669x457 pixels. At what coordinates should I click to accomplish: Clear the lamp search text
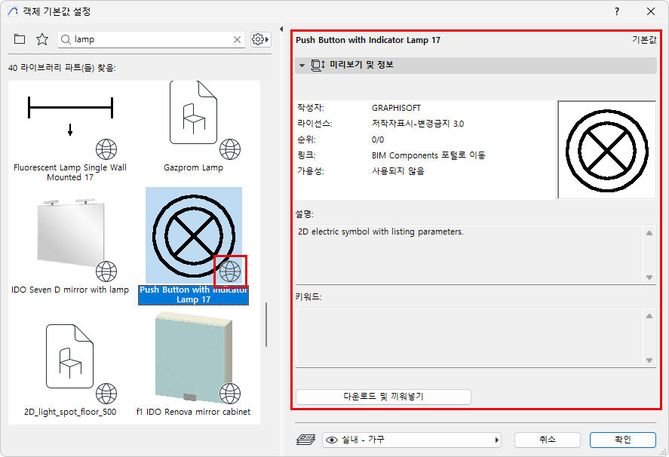(x=238, y=40)
